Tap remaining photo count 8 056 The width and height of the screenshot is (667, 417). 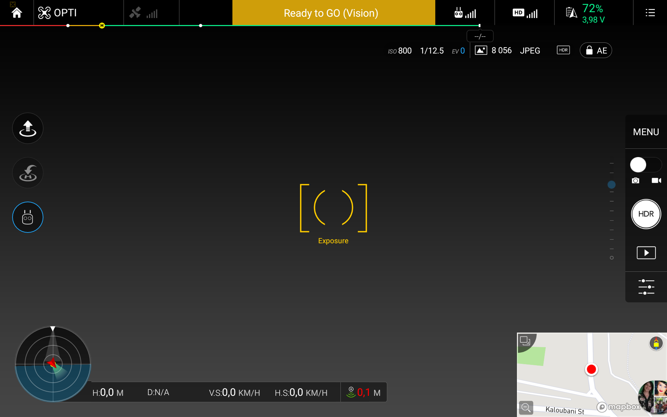pyautogui.click(x=501, y=50)
